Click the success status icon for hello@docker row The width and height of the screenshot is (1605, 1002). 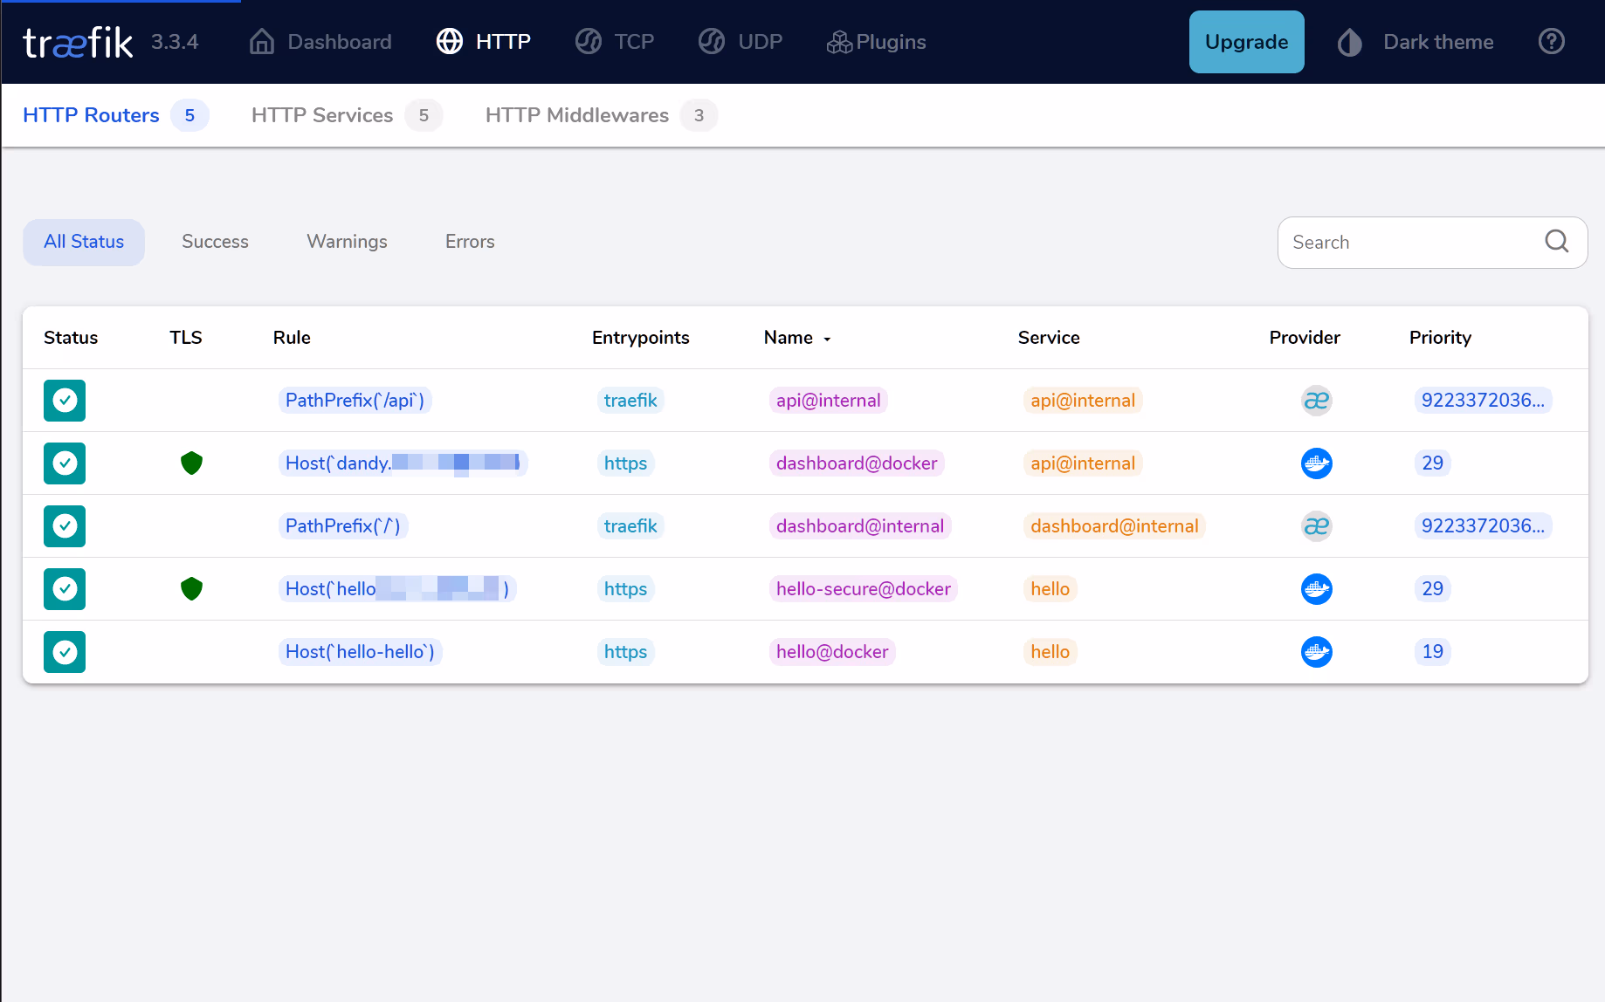(65, 652)
